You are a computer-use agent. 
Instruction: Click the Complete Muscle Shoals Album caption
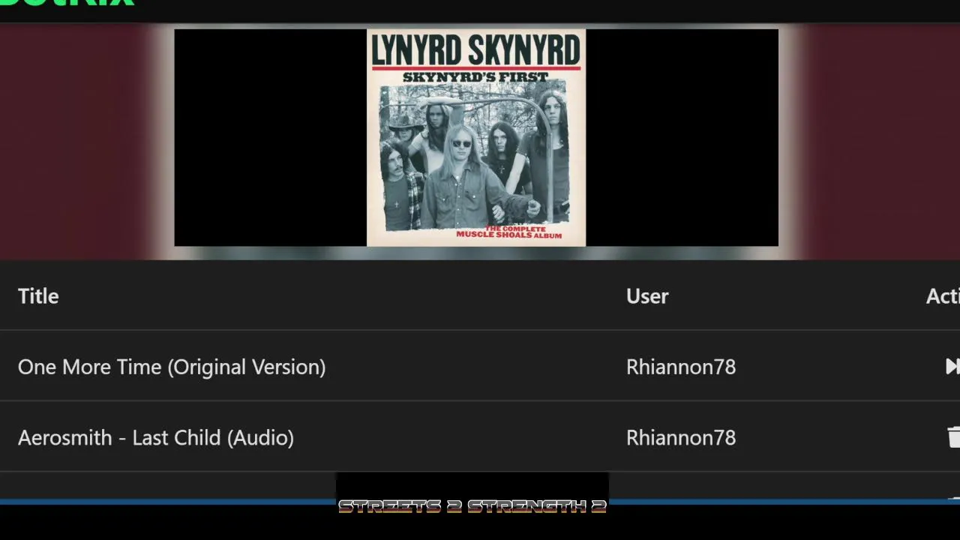[x=509, y=232]
